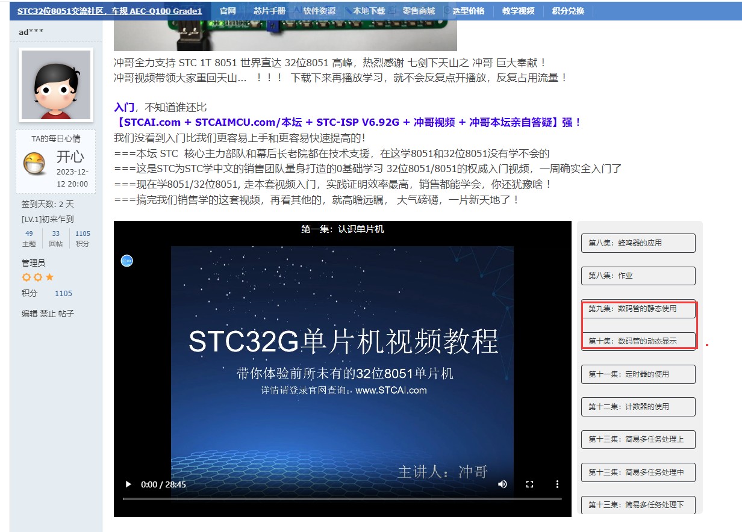Open the 官网 menu item
Image resolution: width=742 pixels, height=532 pixels.
(228, 11)
